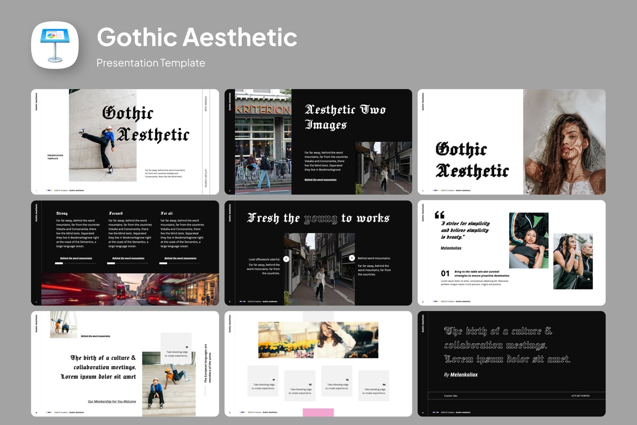Click the progress bar beneath the Strong column
This screenshot has width=637, height=425.
[76, 263]
